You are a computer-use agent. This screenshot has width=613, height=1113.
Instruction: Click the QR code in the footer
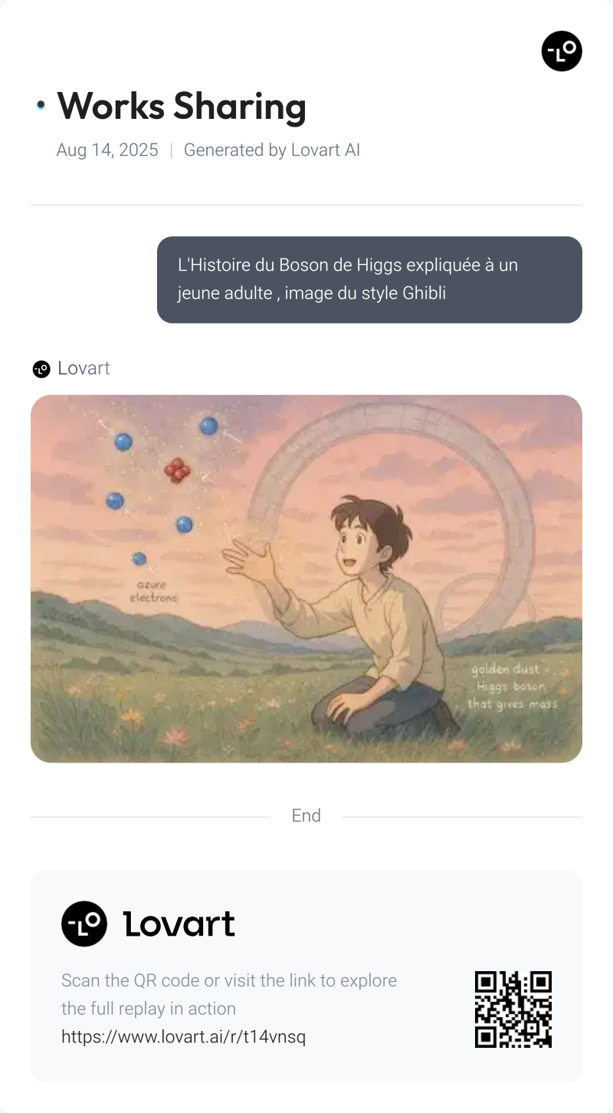point(513,1009)
